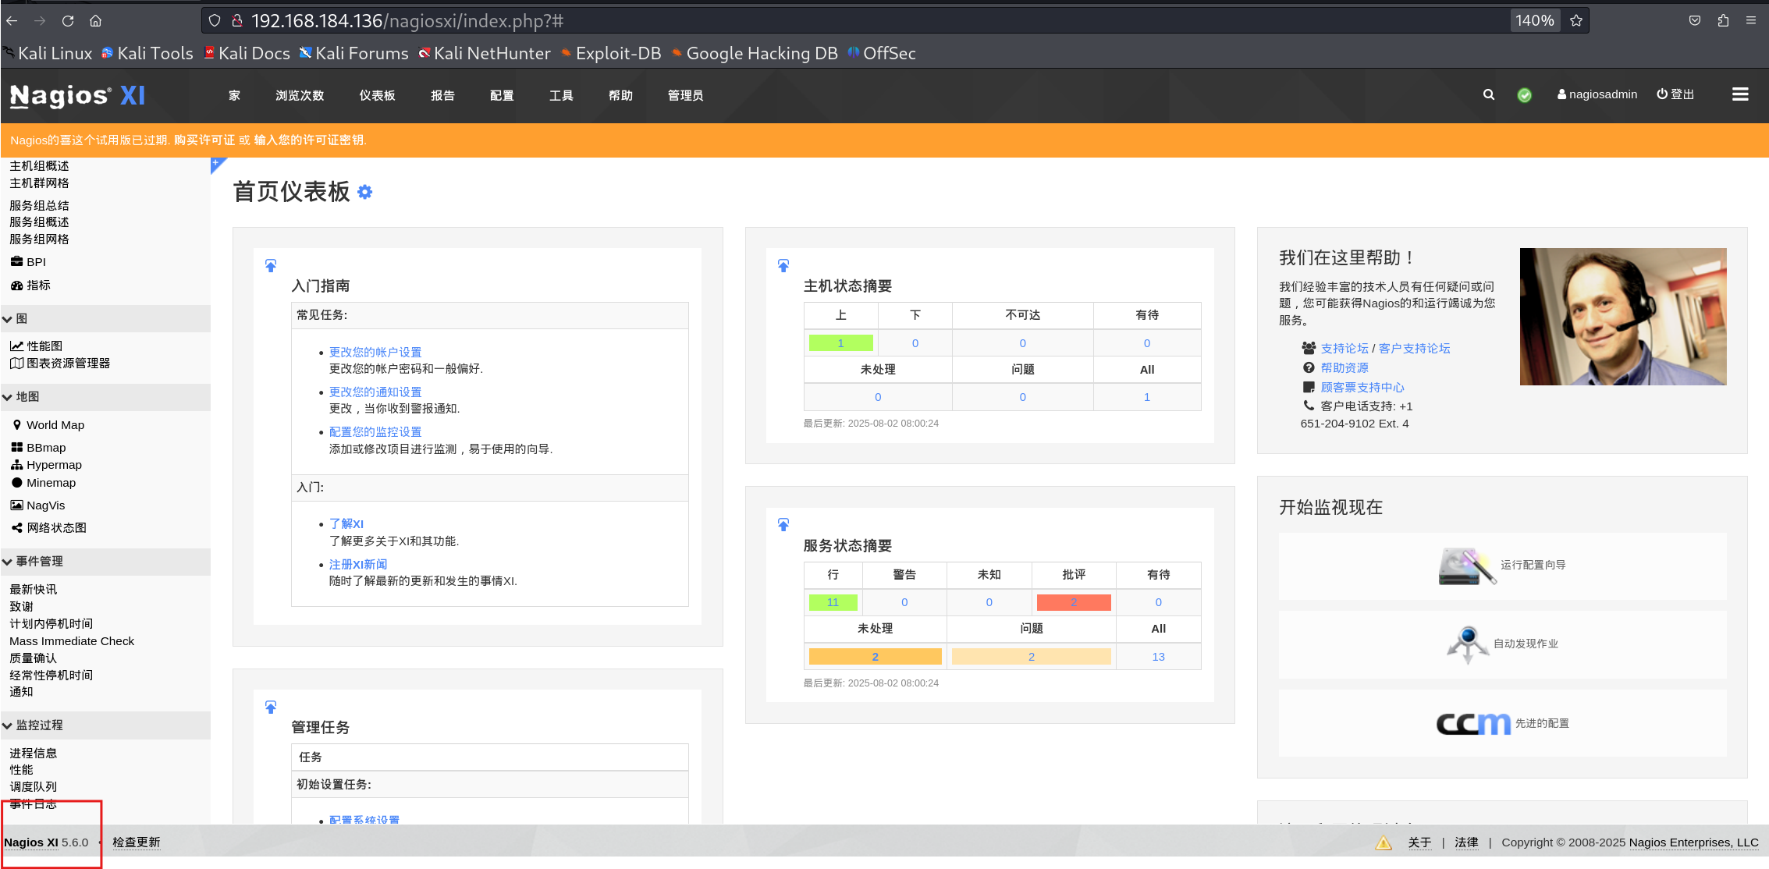Open 网络状态图 in sidebar

coord(48,528)
